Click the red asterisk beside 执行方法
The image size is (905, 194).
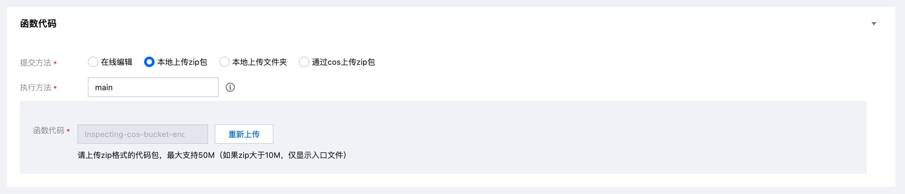55,88
